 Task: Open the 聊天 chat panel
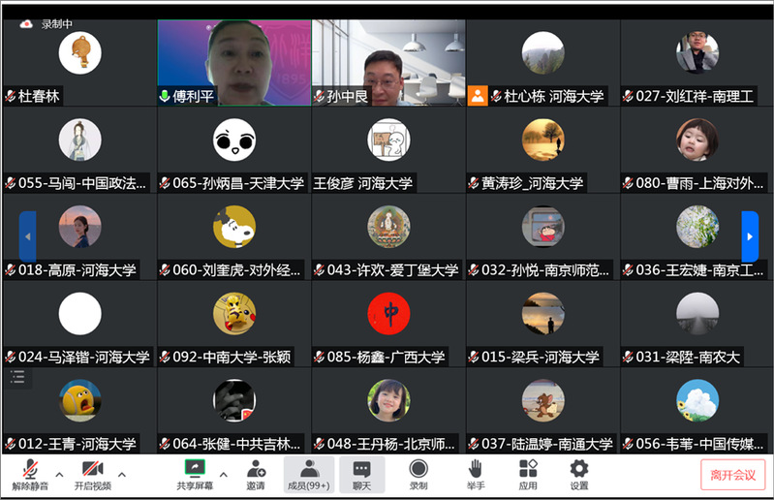[362, 469]
